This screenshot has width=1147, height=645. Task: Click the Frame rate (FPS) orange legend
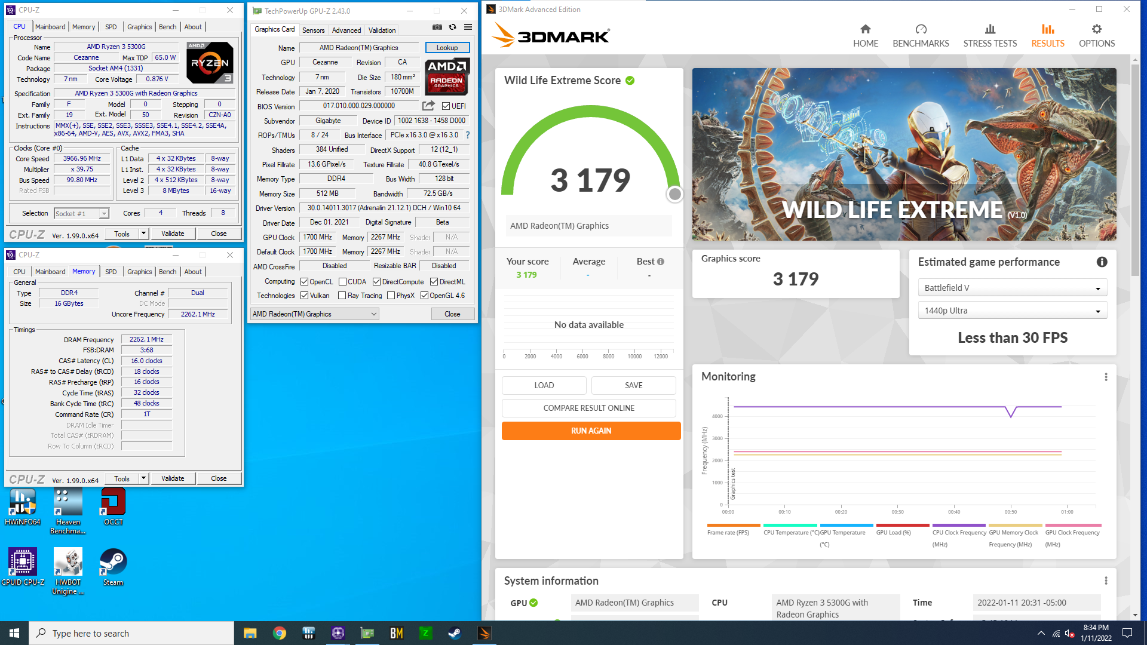733,530
